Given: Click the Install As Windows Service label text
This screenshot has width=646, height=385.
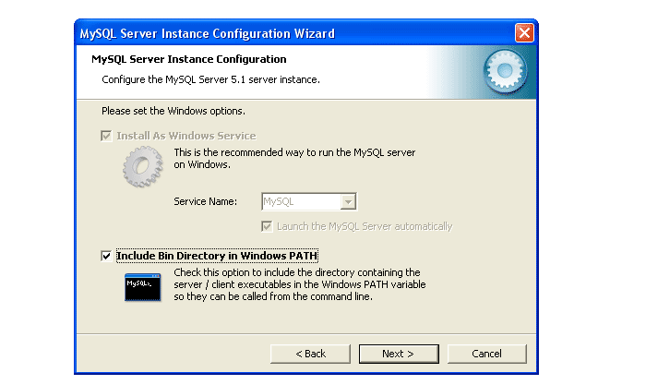Looking at the screenshot, I should point(185,136).
